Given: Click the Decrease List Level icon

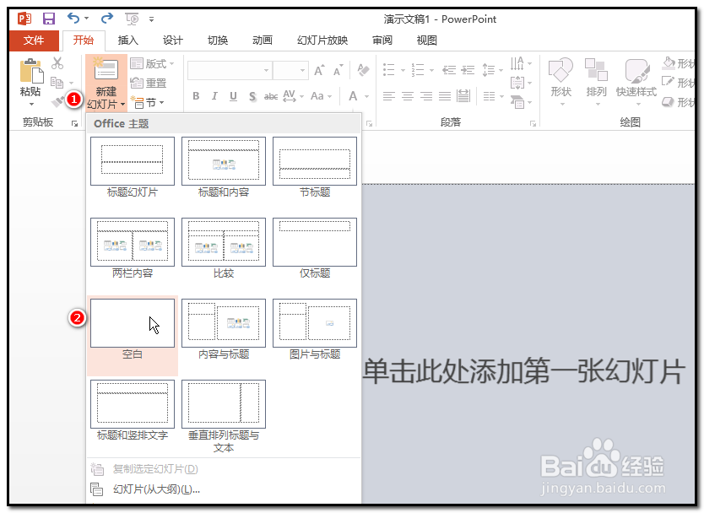Looking at the screenshot, I should pyautogui.click(x=449, y=70).
